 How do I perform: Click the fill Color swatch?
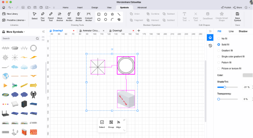pos(248,75)
